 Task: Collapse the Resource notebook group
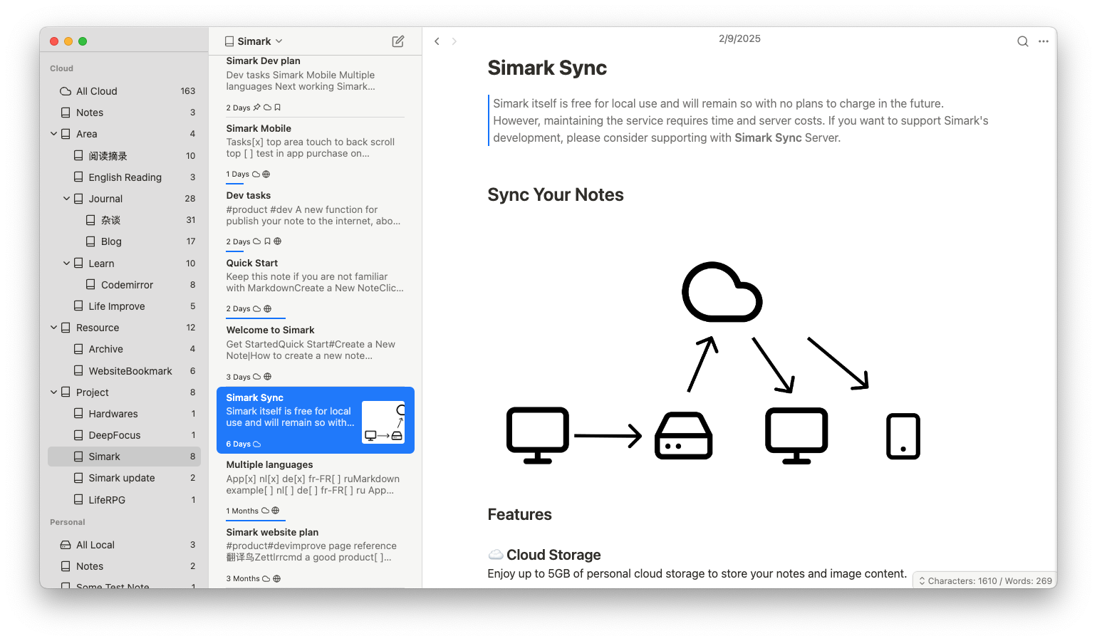point(53,328)
